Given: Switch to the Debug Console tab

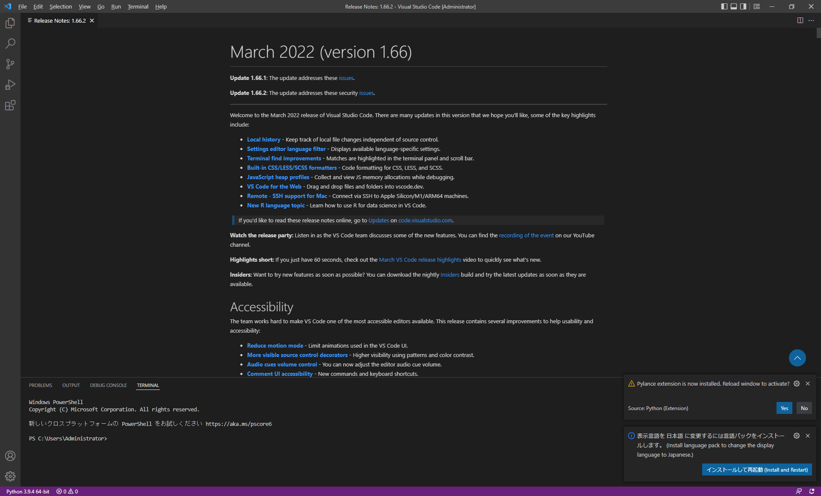Looking at the screenshot, I should 108,385.
